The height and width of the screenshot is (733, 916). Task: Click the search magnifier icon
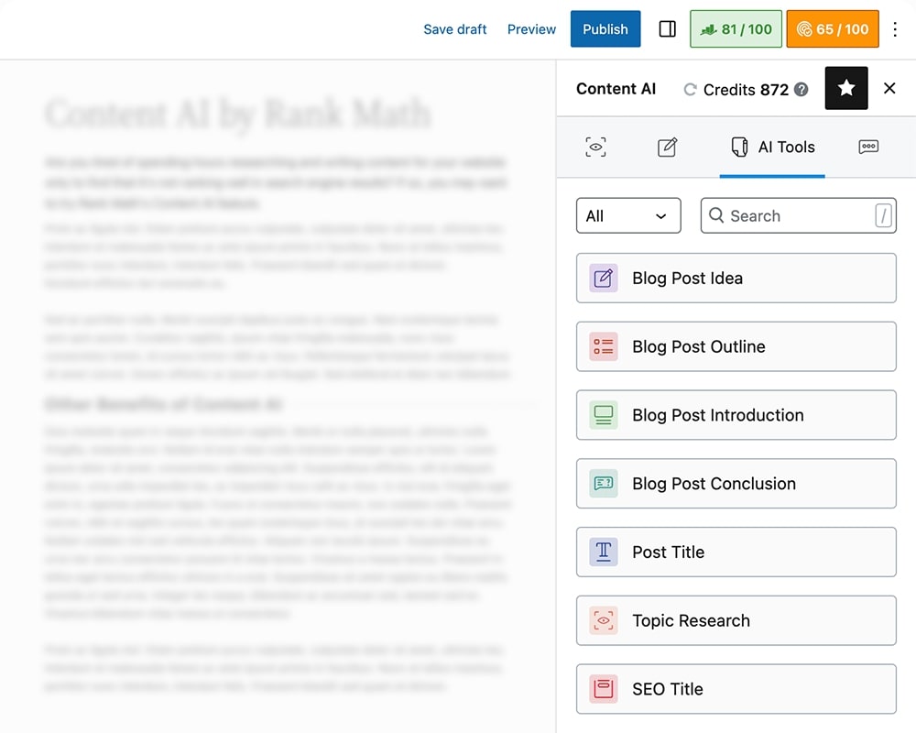tap(716, 215)
